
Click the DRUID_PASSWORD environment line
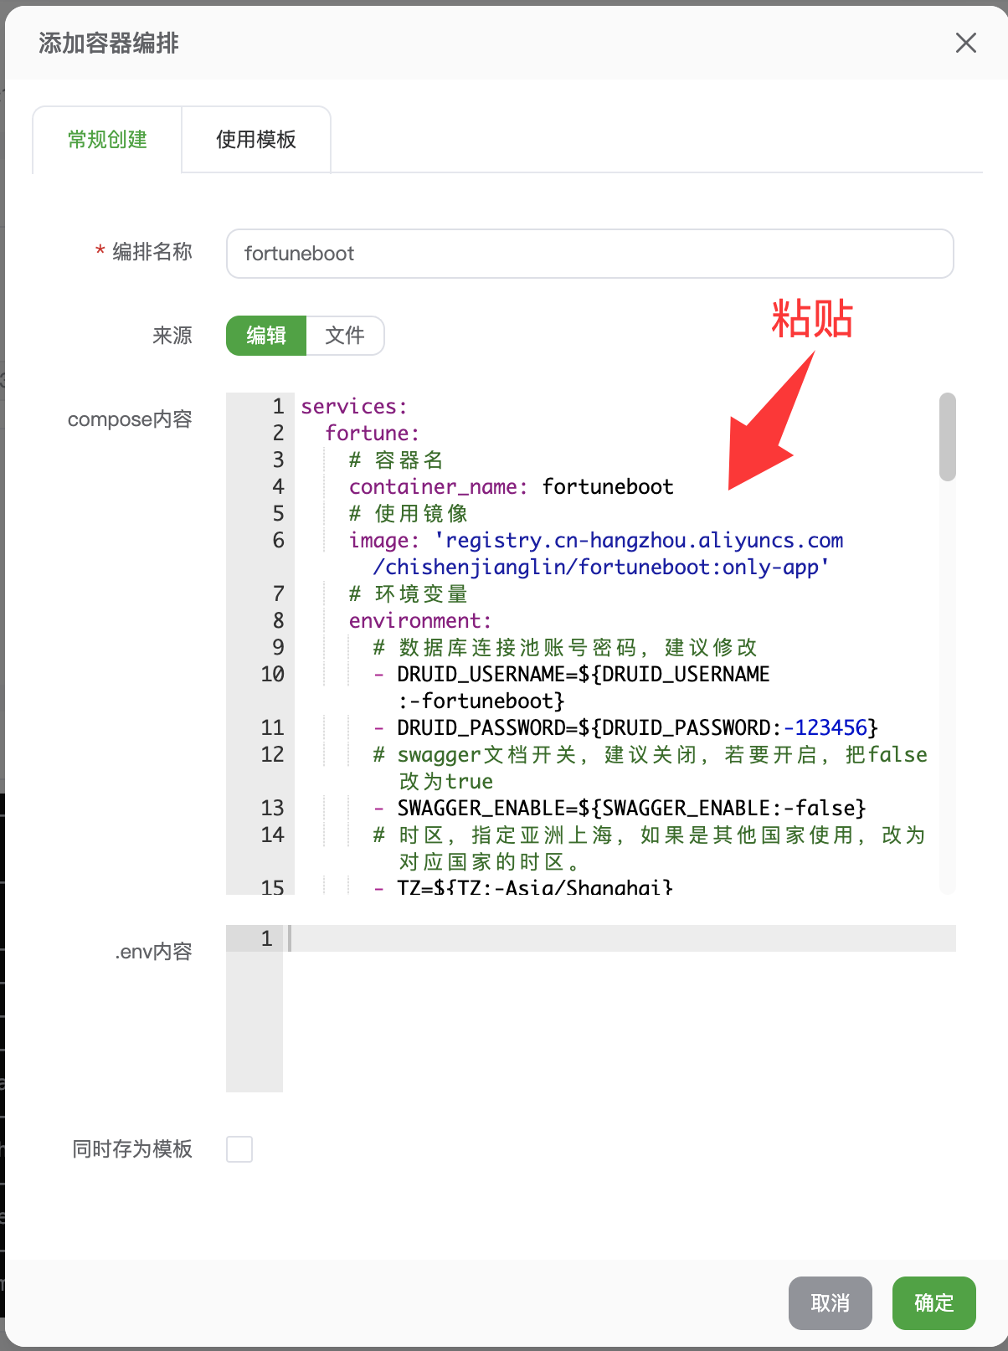pos(636,728)
